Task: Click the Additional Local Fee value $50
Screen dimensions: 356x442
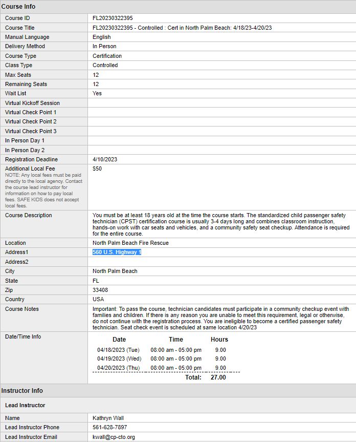Action: click(x=97, y=169)
